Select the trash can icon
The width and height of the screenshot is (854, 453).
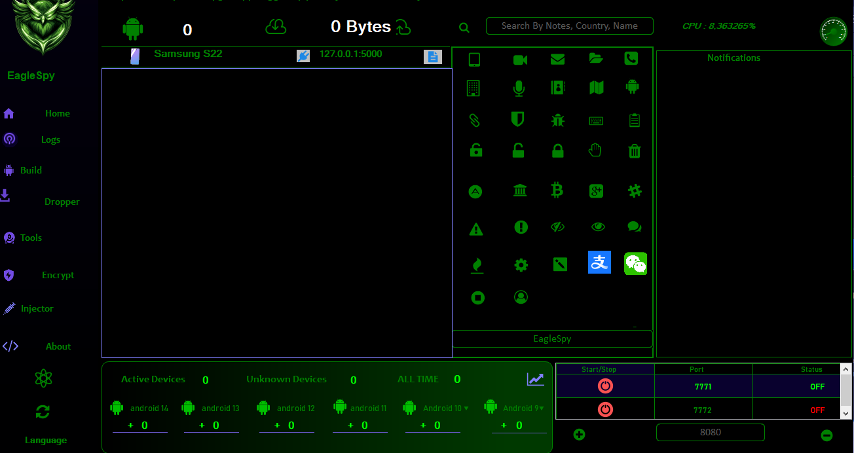(634, 151)
